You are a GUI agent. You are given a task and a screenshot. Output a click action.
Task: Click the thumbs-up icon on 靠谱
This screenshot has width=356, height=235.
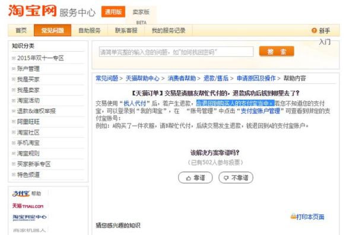189,178
